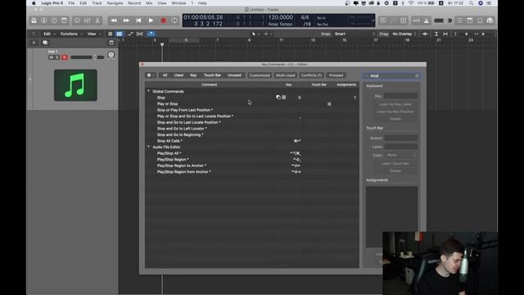Viewport: 524px width, 295px height.
Task: Open the options gear menu in Key Commands
Action: [x=151, y=75]
